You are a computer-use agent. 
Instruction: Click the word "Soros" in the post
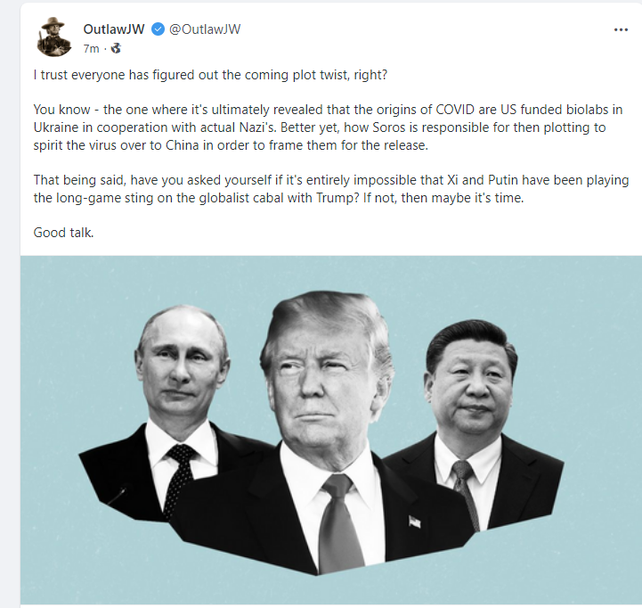389,127
